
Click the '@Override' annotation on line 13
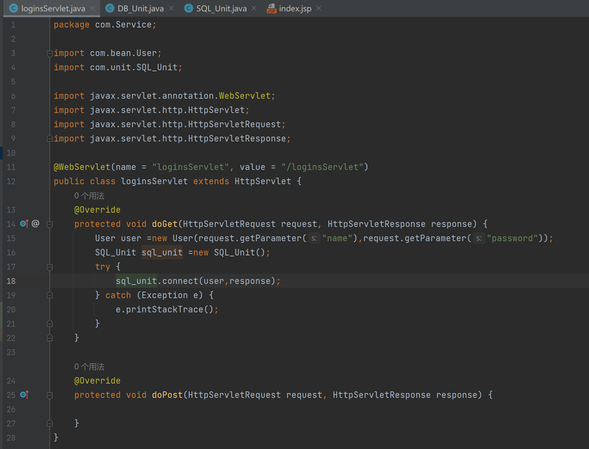click(x=97, y=210)
